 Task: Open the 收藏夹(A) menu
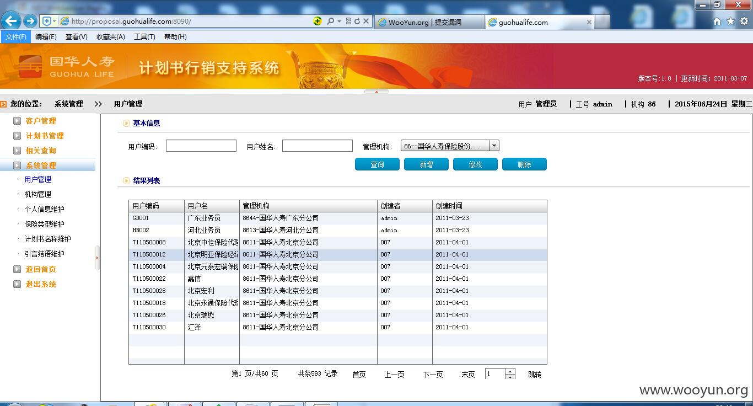point(111,37)
